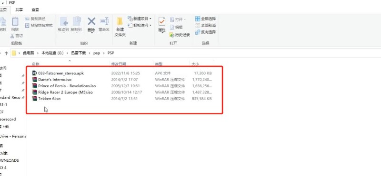Click date 2022/11/8 15:25
The height and width of the screenshot is (176, 381).
(x=126, y=73)
